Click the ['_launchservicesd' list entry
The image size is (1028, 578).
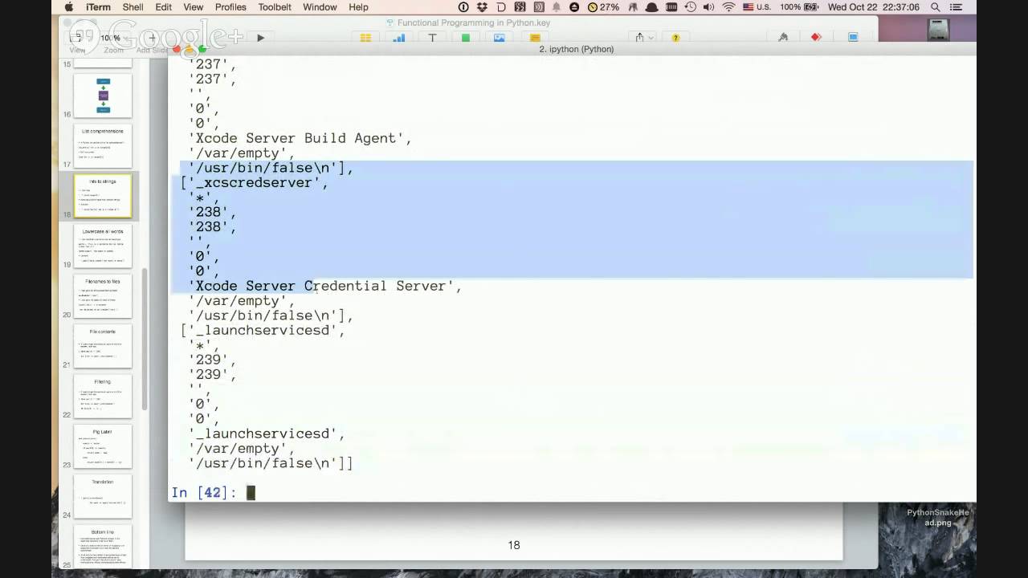(263, 330)
